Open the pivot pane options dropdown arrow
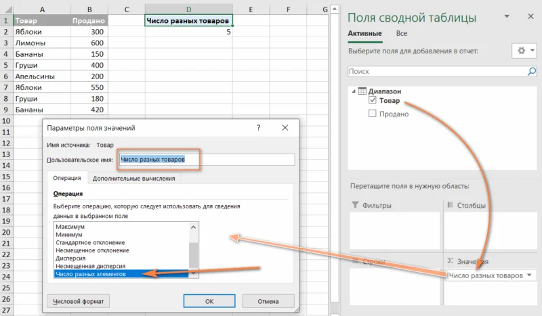Viewport: 542px width, 316px height. [x=533, y=51]
